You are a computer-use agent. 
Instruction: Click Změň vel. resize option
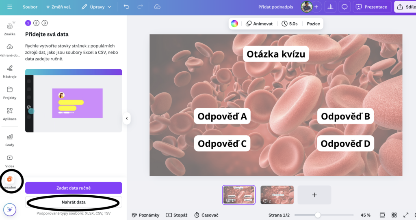pos(58,7)
